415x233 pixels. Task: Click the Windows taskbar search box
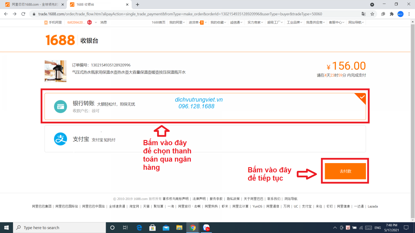click(x=60, y=228)
